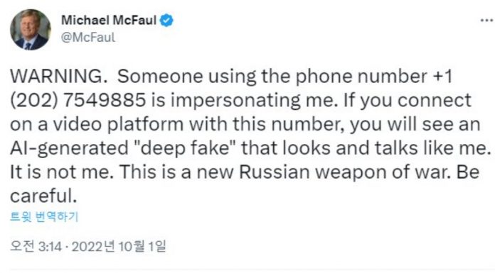The image size is (495, 273).
Task: Open the Michael McFaul display name link
Action: pos(109,21)
